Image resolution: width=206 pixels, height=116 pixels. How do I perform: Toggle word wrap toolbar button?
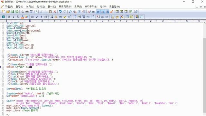coord(98,12)
